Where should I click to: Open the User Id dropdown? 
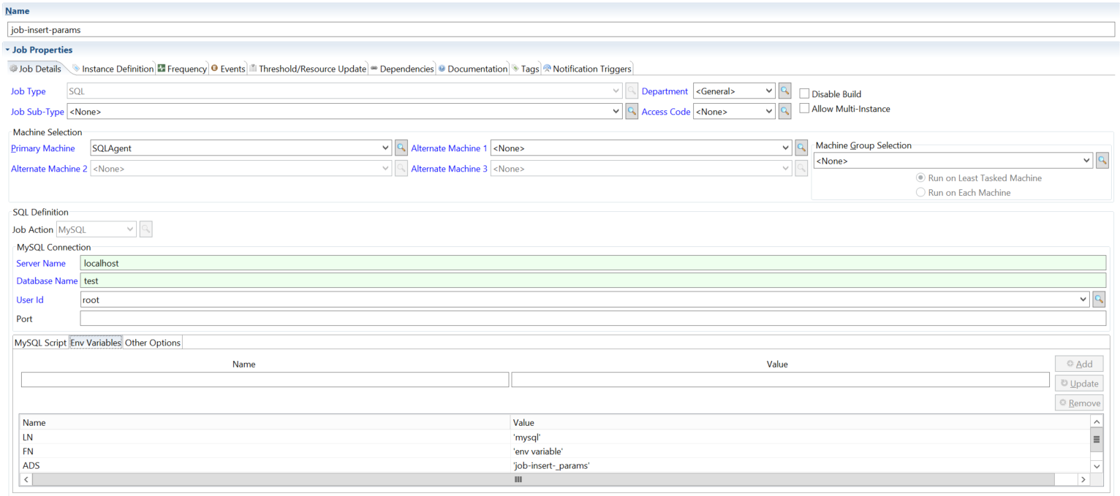(x=1083, y=299)
